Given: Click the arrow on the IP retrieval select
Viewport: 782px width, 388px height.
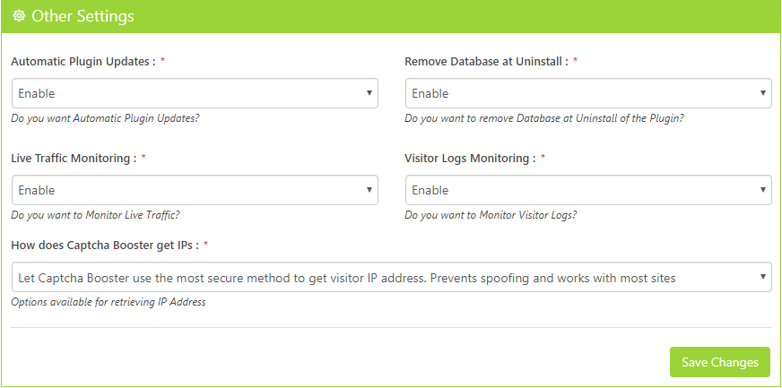Looking at the screenshot, I should (763, 278).
